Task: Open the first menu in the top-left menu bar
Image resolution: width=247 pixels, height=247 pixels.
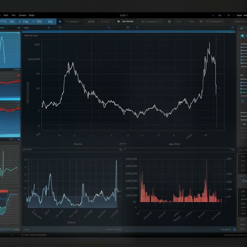Action: click(x=6, y=15)
